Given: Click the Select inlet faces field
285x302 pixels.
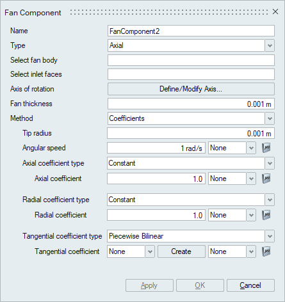Looking at the screenshot, I should click(191, 74).
